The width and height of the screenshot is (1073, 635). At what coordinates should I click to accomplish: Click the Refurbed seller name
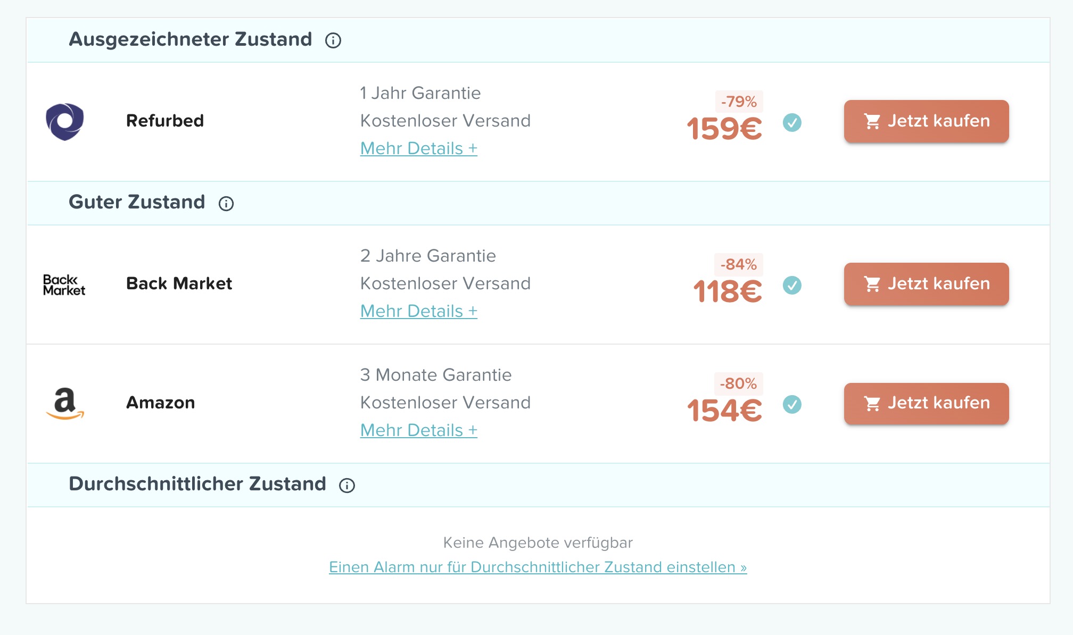tap(165, 121)
